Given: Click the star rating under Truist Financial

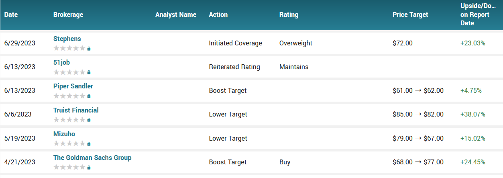Looking at the screenshot, I should [69, 120].
